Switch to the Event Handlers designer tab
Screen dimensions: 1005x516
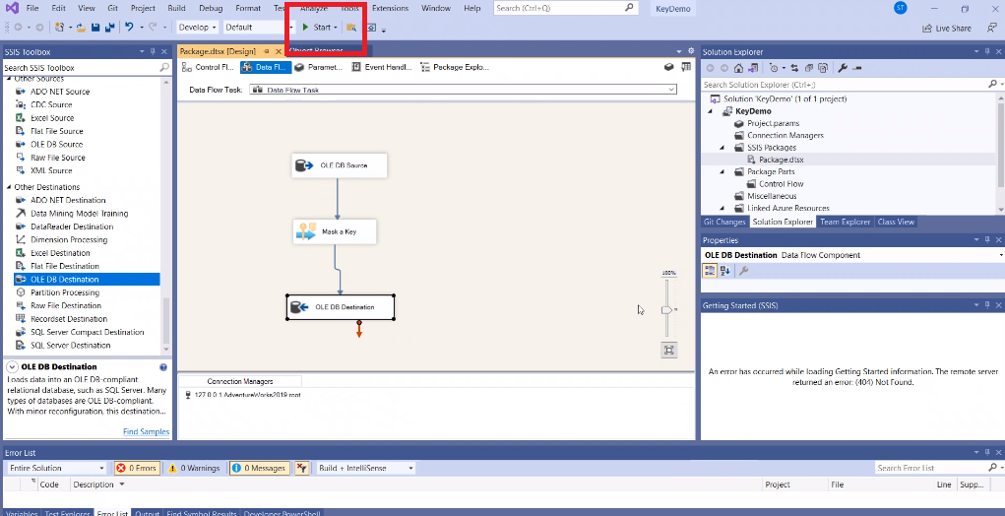click(x=382, y=67)
